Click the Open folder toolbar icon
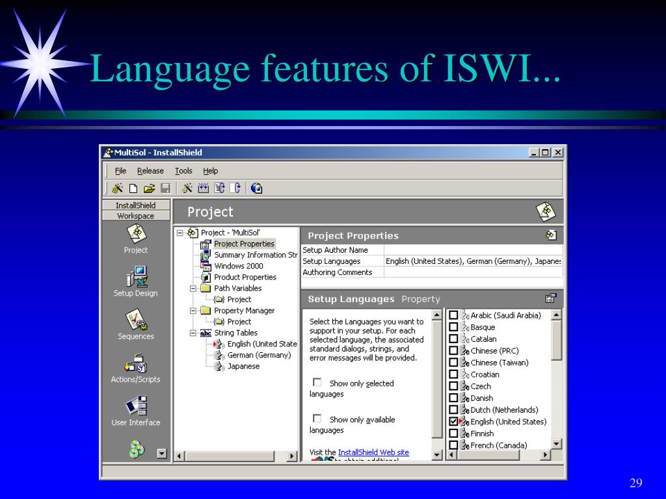 coord(149,188)
